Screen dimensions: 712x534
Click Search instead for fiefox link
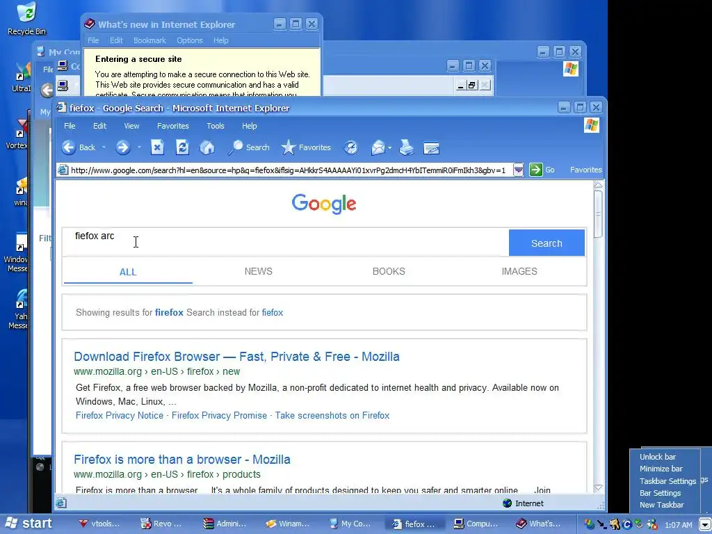pyautogui.click(x=272, y=312)
